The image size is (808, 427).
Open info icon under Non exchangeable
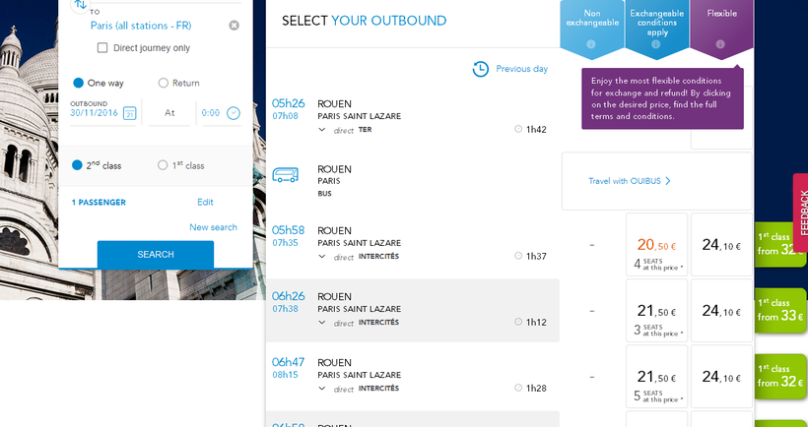coord(590,43)
